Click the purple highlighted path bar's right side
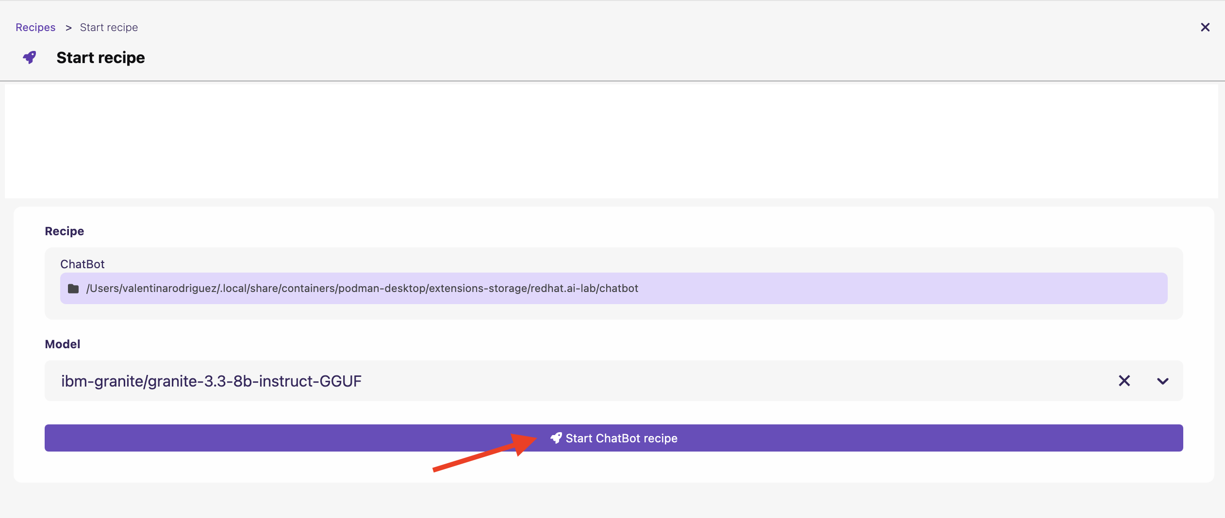Viewport: 1225px width, 518px height. tap(1019, 289)
